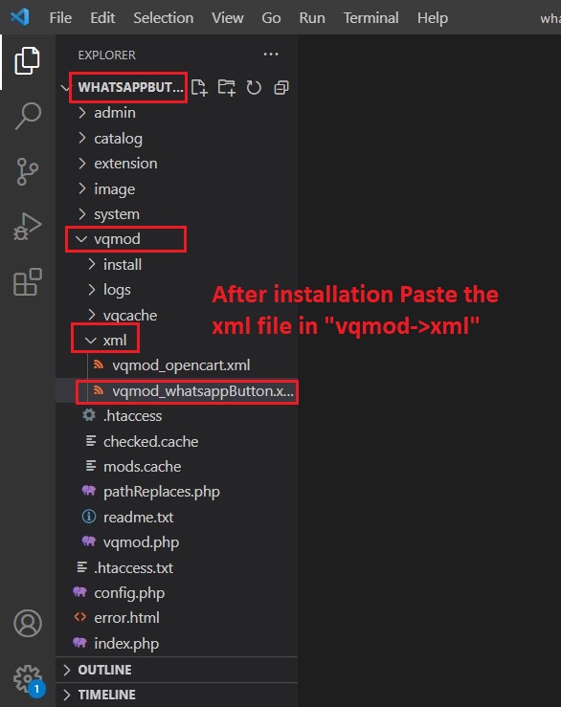The width and height of the screenshot is (561, 707).
Task: Open Explorer more actions ellipsis
Action: pyautogui.click(x=271, y=55)
